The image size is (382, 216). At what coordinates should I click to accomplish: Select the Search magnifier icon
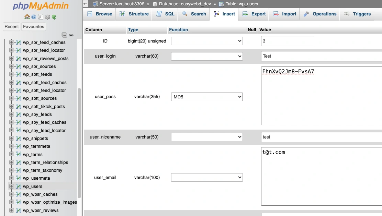click(x=184, y=14)
